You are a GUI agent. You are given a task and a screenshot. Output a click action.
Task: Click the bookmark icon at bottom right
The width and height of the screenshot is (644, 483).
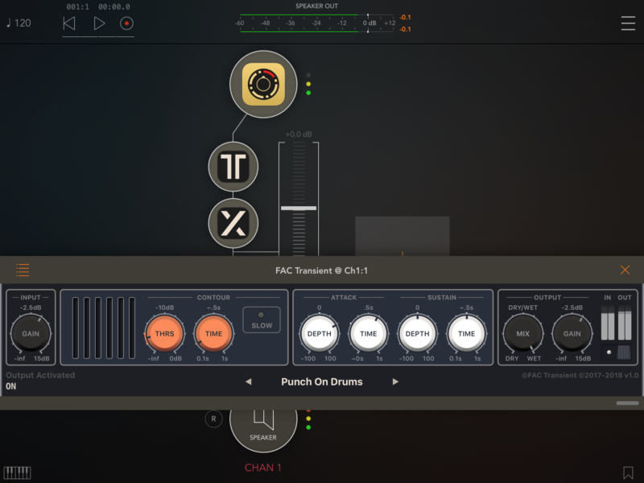click(628, 473)
